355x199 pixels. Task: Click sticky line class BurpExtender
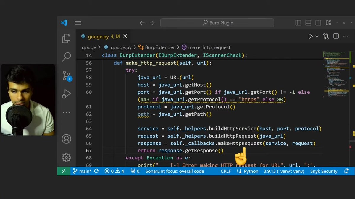coord(175,55)
